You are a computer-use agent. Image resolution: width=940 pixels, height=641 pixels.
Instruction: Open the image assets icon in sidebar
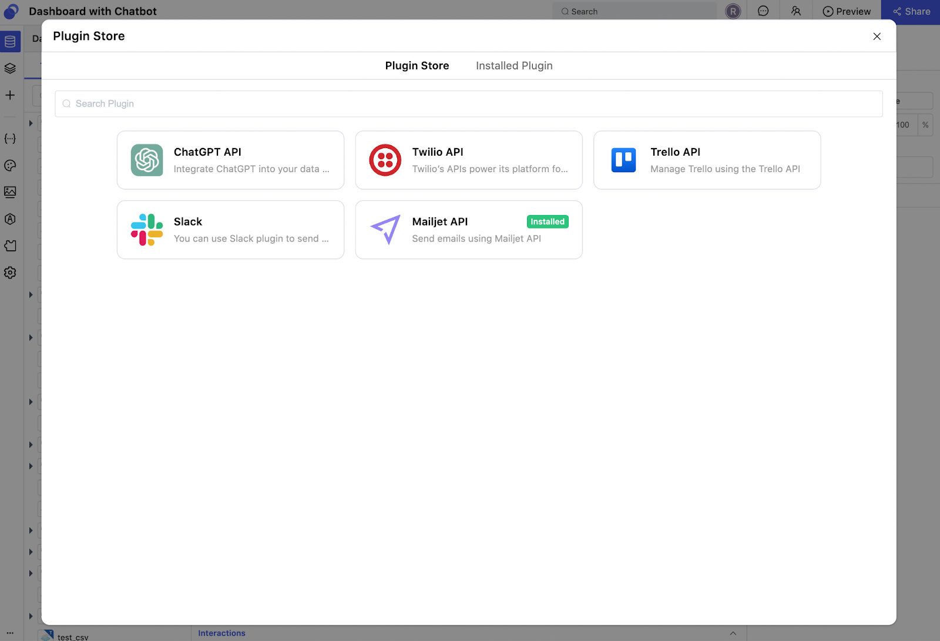point(10,192)
